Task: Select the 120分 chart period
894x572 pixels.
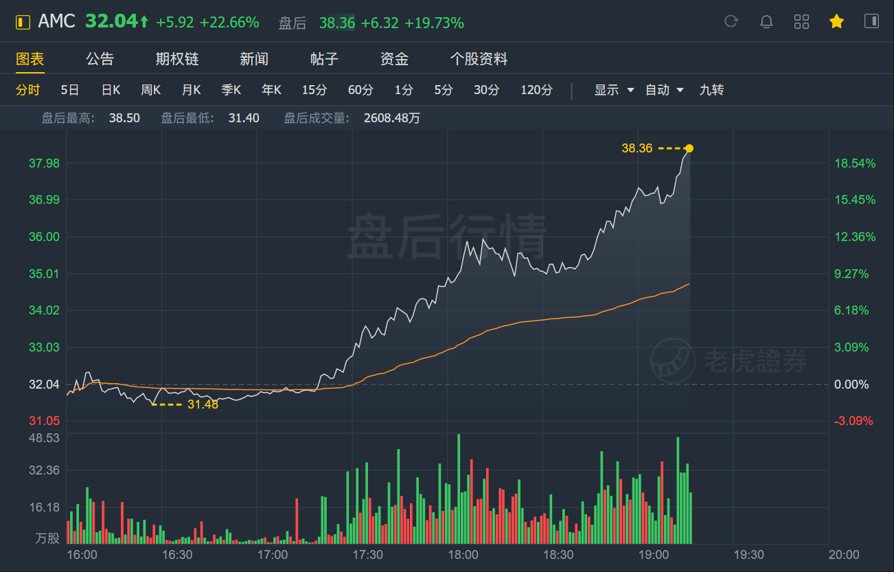Action: 536,90
